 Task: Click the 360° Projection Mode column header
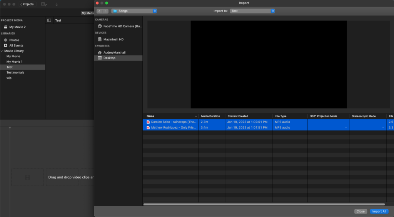[x=323, y=116]
